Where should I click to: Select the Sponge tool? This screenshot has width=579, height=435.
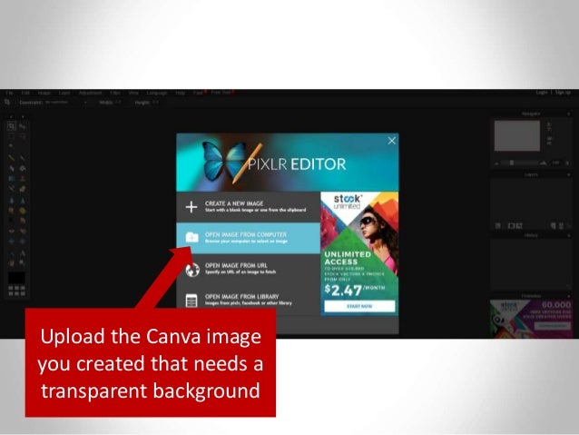pyautogui.click(x=22, y=211)
